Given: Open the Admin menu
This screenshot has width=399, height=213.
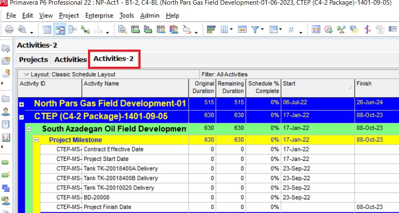Looking at the screenshot, I should coord(150,15).
